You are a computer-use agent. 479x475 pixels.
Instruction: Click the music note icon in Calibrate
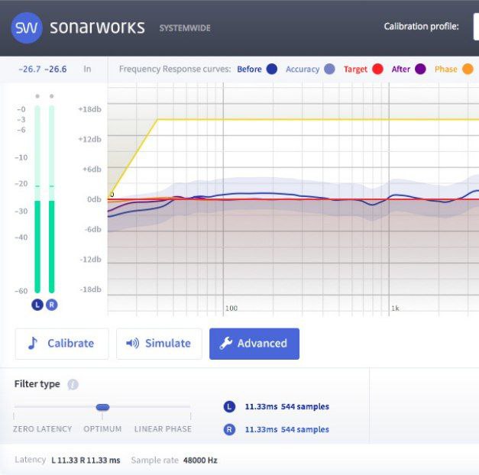(33, 344)
